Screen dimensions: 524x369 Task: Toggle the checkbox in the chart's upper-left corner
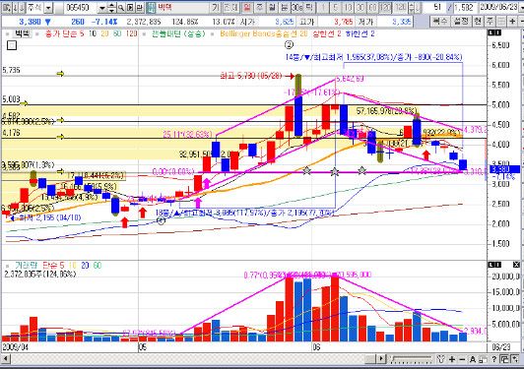click(x=12, y=45)
